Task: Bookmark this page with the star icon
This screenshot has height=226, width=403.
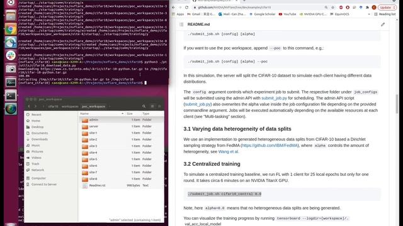Action: point(333,8)
